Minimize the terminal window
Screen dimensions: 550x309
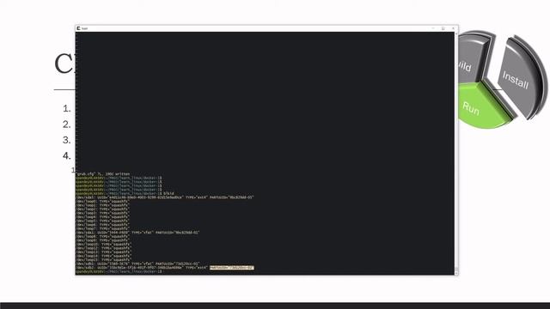433,28
